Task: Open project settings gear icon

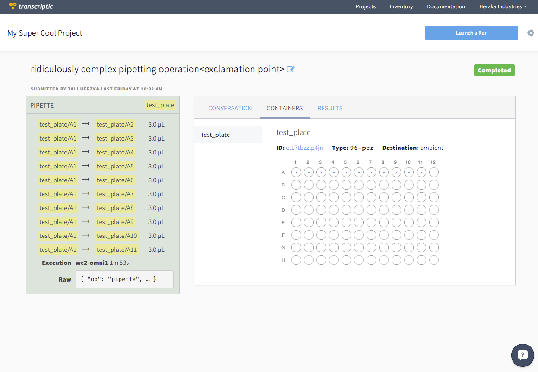Action: 531,33
